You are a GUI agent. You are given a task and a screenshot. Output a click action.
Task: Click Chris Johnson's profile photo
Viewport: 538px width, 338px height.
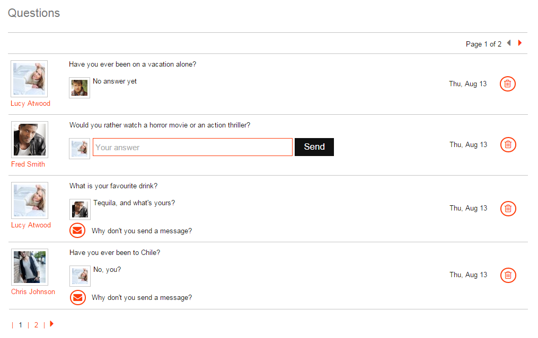pyautogui.click(x=30, y=267)
